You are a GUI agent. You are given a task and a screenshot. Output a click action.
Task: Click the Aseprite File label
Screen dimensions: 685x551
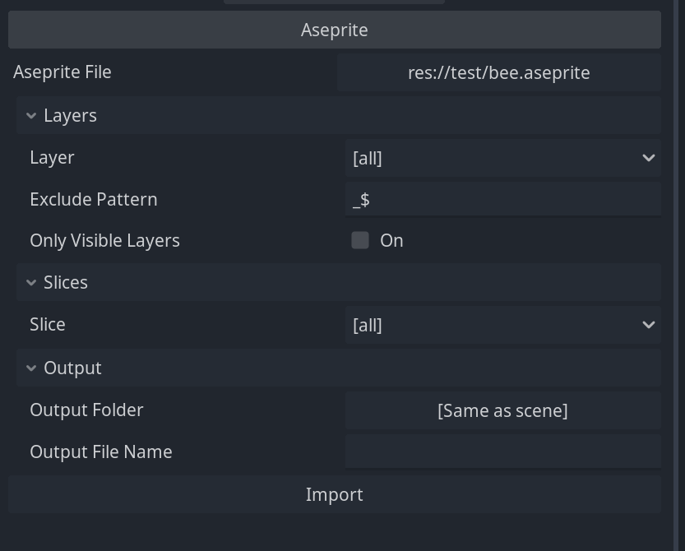62,72
